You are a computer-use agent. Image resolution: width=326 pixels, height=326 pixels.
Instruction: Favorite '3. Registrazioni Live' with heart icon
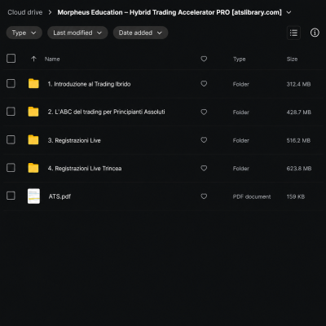[204, 140]
